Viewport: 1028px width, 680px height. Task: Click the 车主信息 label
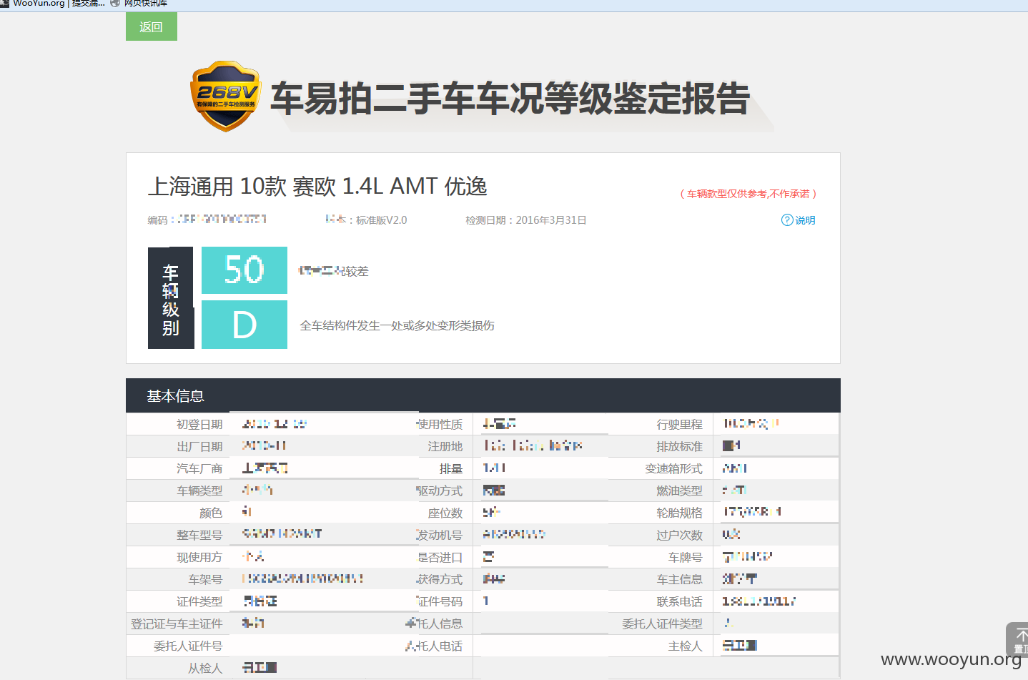(x=680, y=580)
